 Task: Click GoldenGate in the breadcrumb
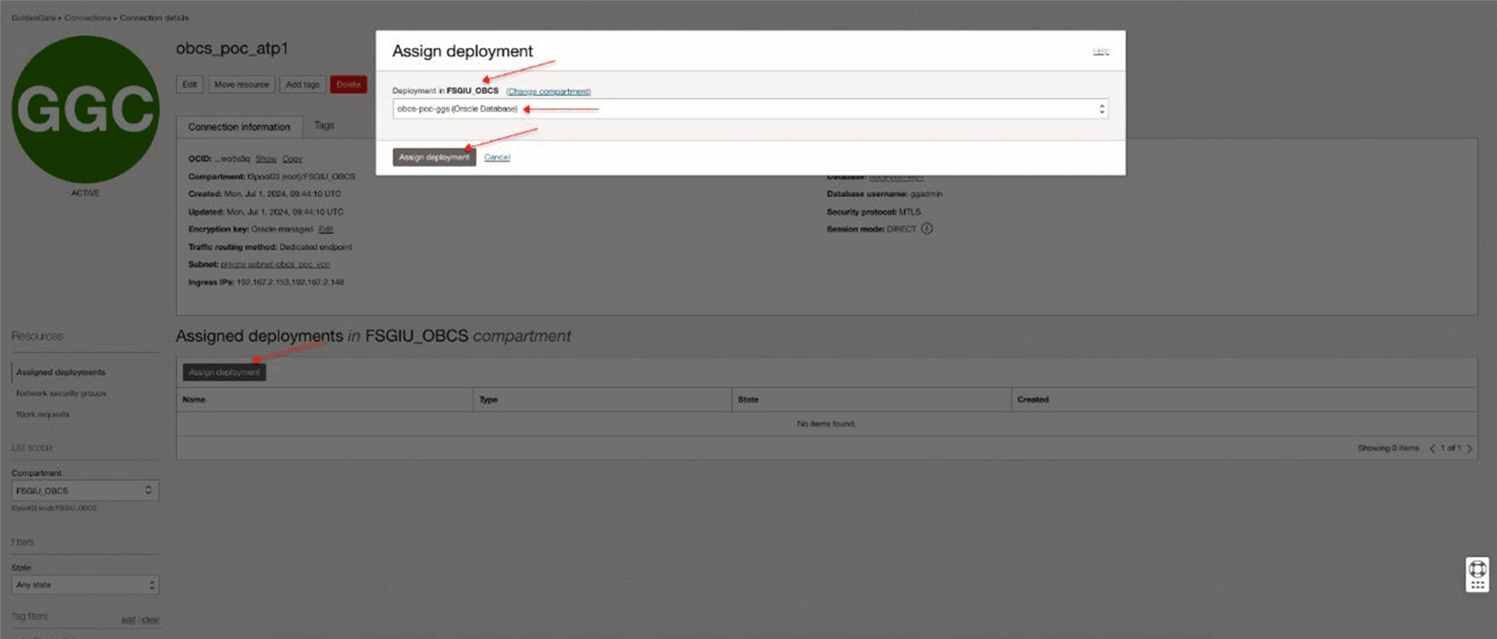click(x=33, y=18)
